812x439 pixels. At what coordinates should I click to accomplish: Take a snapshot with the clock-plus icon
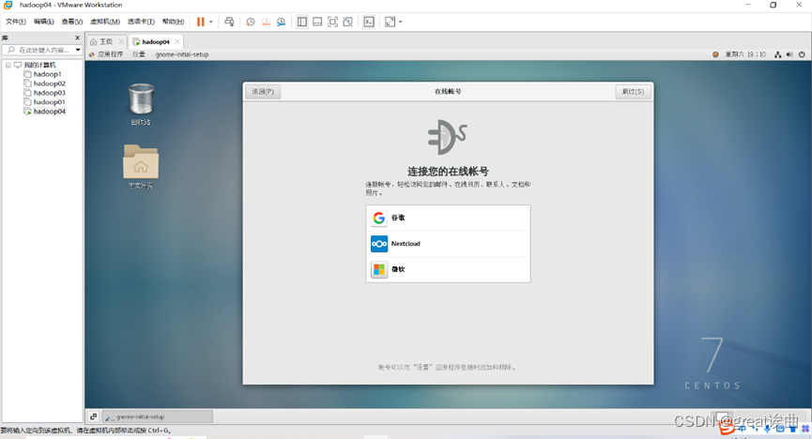(250, 22)
